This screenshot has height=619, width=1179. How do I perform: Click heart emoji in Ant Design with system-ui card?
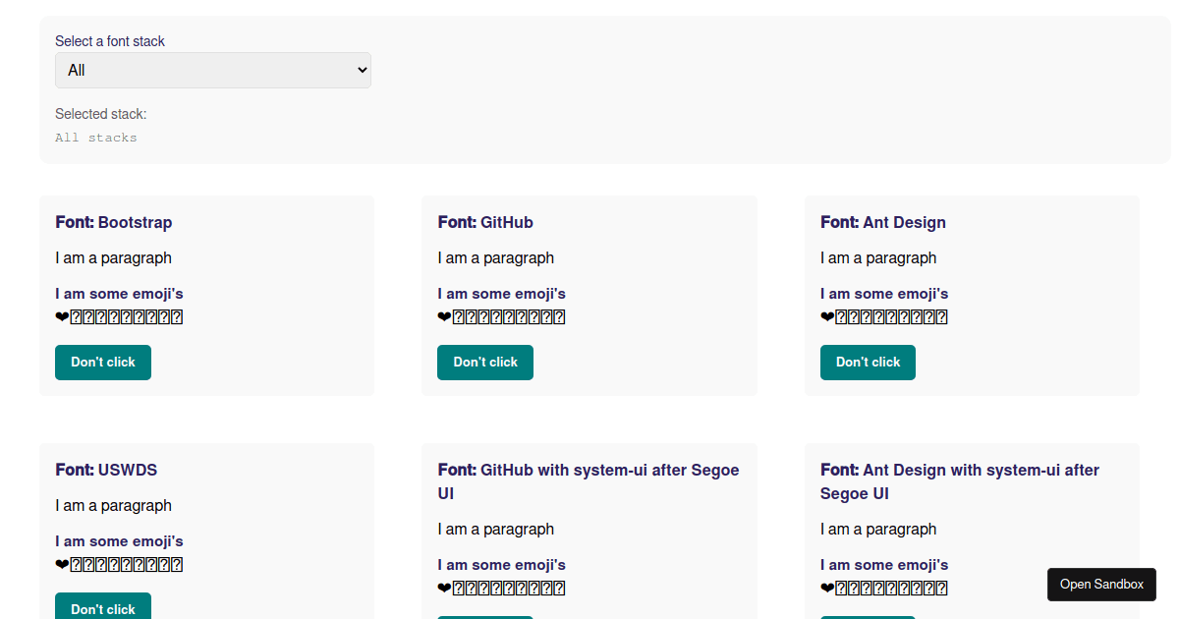827,589
